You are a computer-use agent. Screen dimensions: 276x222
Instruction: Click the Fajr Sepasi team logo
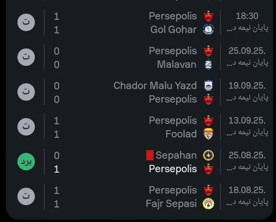(208, 204)
